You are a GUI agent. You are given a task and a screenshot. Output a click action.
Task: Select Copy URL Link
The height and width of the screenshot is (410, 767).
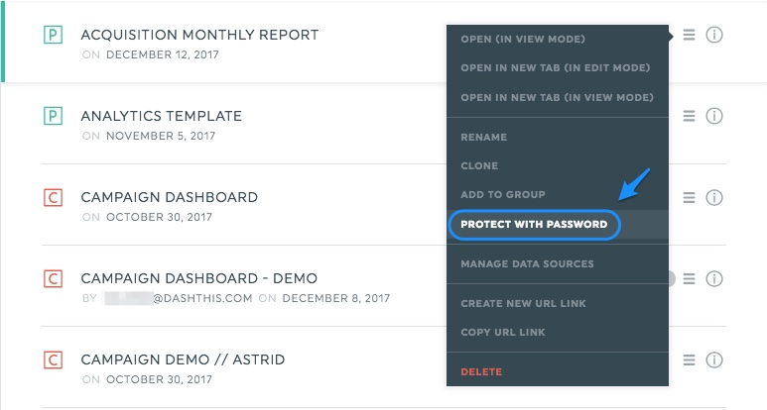(x=503, y=333)
